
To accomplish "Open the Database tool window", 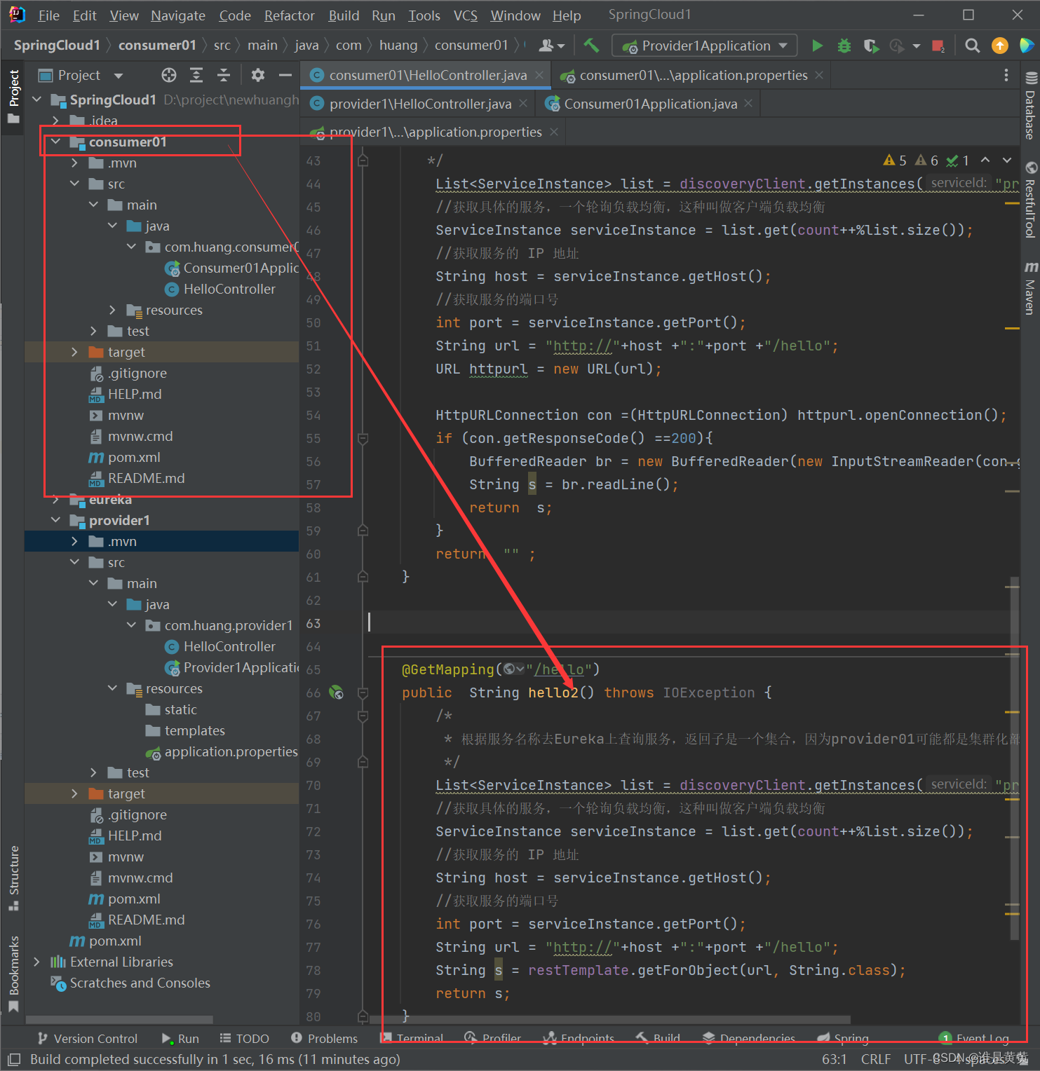I will point(1030,105).
